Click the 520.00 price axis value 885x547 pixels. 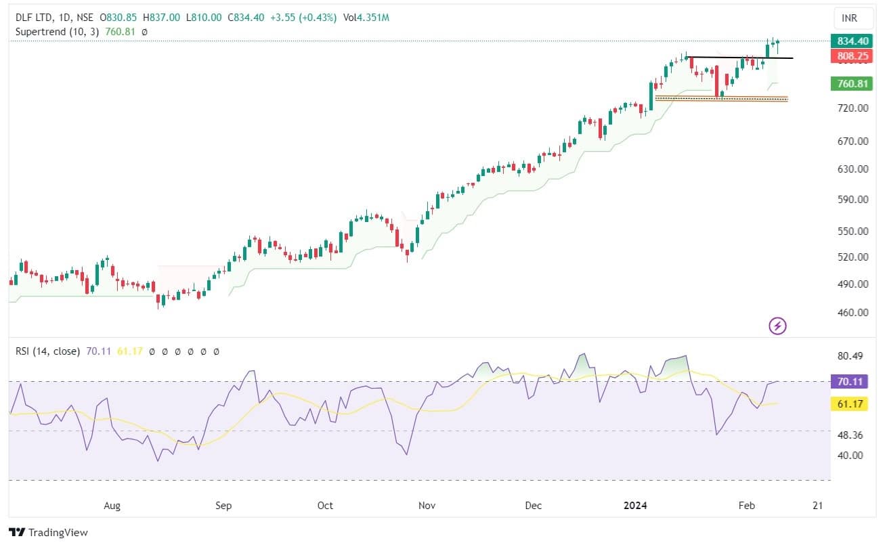pyautogui.click(x=852, y=257)
